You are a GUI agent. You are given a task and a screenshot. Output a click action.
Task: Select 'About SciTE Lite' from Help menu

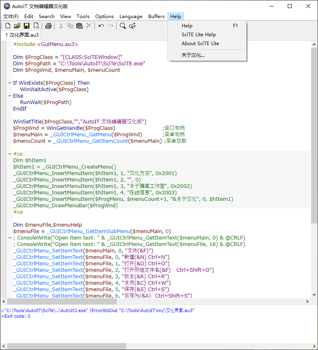click(x=200, y=44)
